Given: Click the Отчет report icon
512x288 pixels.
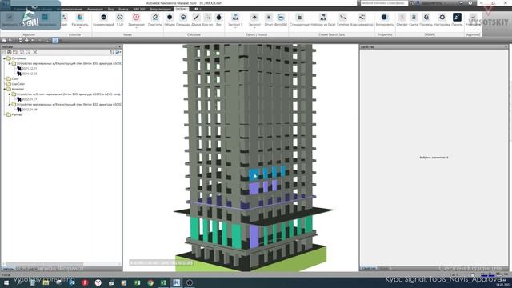Looking at the screenshot, I should click(x=269, y=18).
